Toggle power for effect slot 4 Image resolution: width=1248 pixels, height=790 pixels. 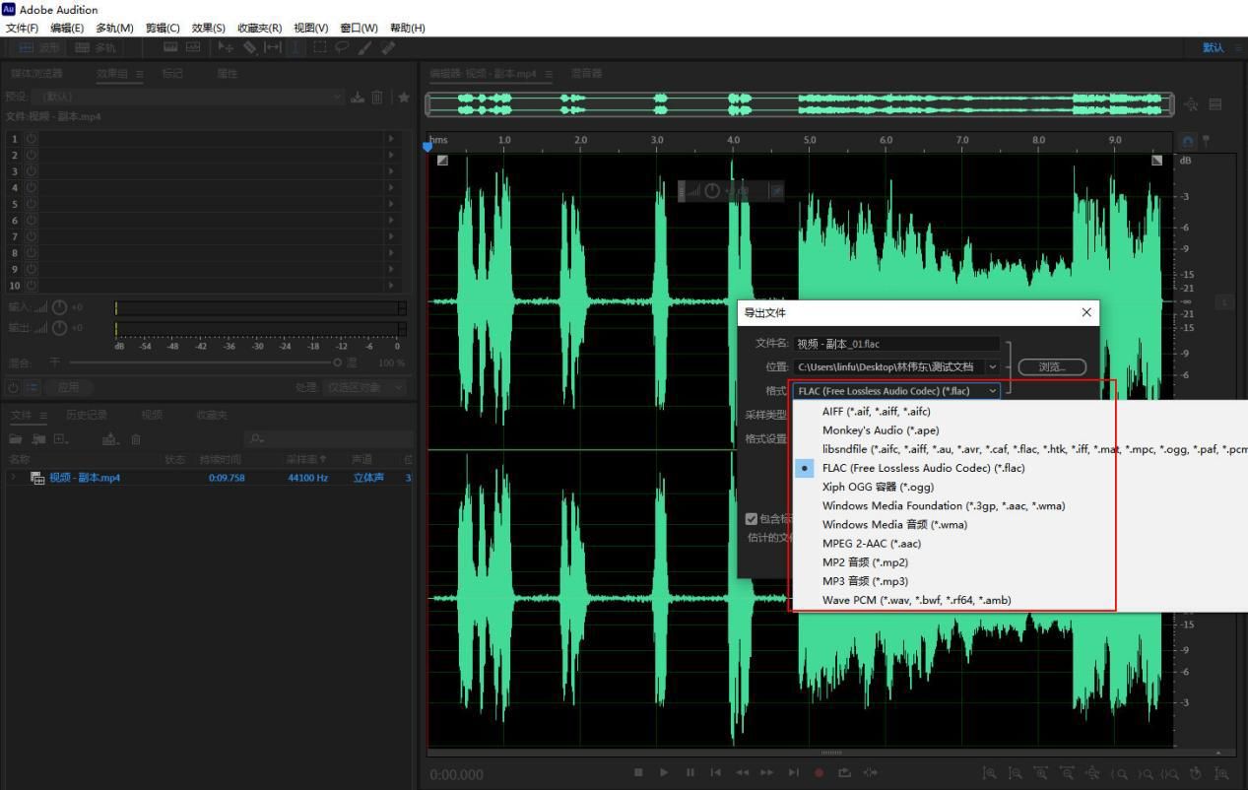coord(31,187)
